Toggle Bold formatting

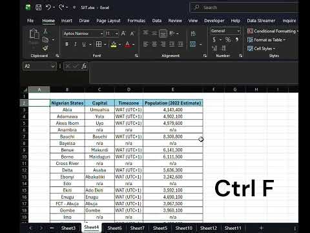[x=67, y=44]
